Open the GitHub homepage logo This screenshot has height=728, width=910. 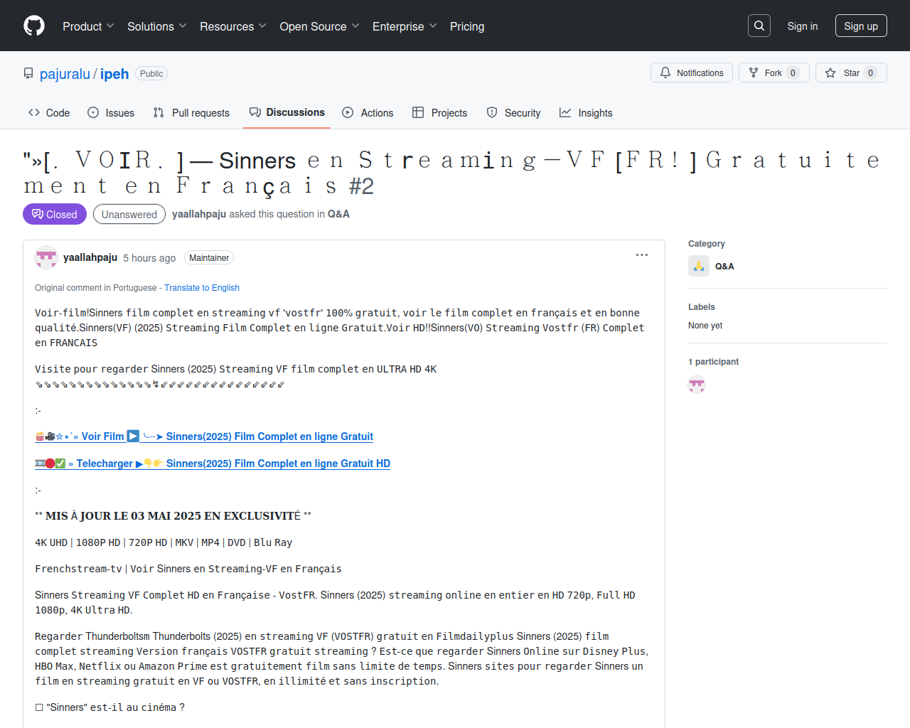coord(34,26)
